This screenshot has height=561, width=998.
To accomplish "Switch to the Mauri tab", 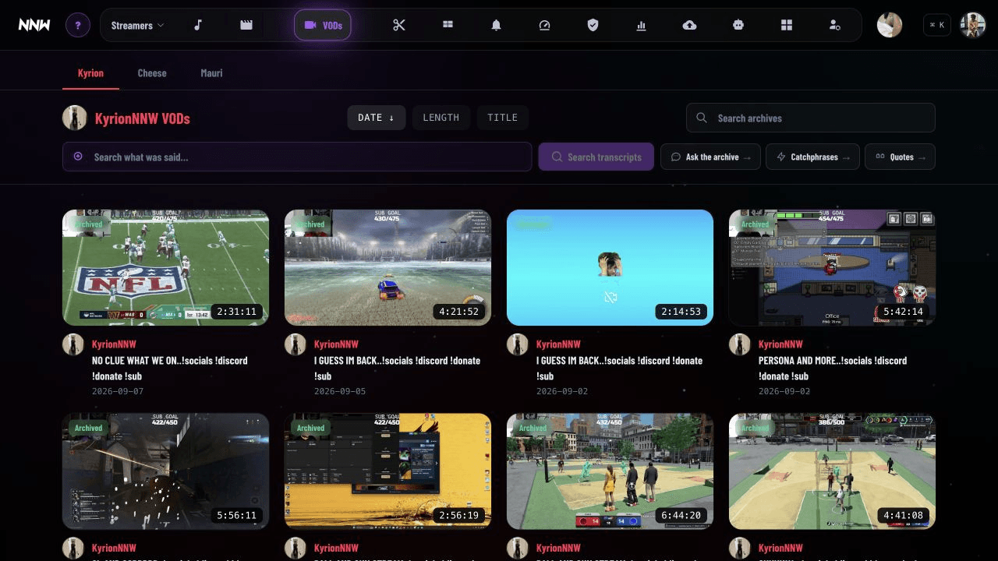I will pyautogui.click(x=211, y=73).
